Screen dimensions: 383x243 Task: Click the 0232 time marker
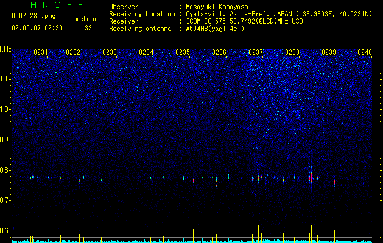click(73, 52)
